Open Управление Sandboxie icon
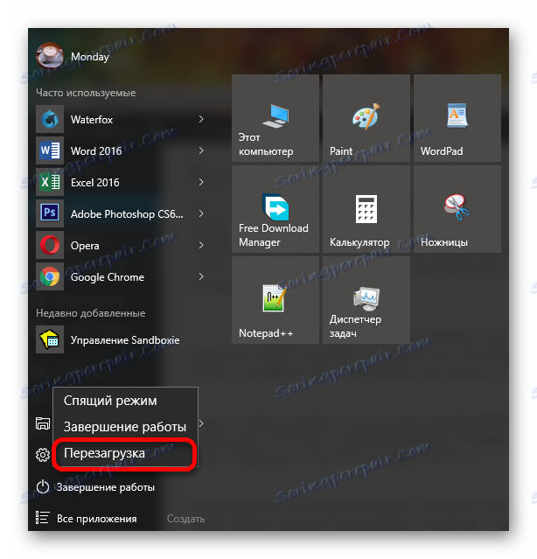The width and height of the screenshot is (537, 559). (x=50, y=339)
